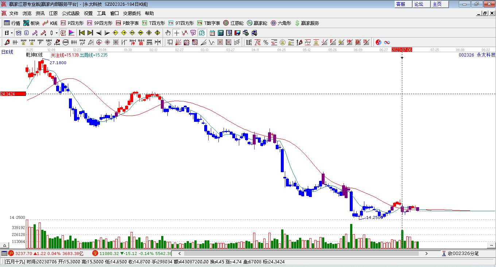Click the 日K线 chart label
The height and width of the screenshot is (267, 496).
coord(7,52)
